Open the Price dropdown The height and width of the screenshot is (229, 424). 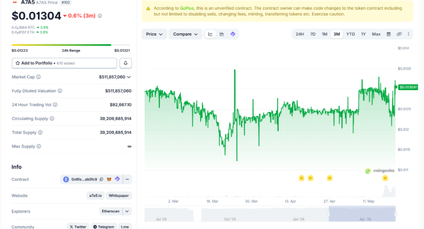pyautogui.click(x=154, y=34)
